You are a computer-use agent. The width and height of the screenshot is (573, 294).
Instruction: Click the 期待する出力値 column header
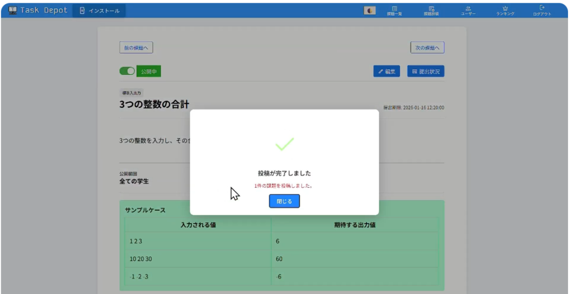point(355,225)
